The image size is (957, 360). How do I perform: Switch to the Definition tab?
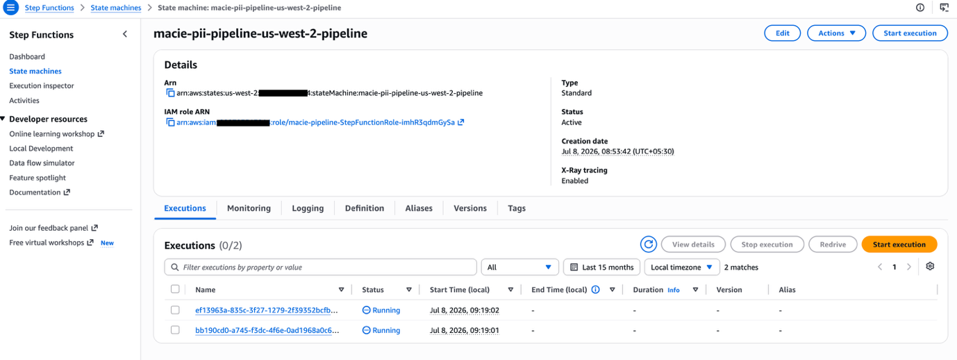pos(365,208)
